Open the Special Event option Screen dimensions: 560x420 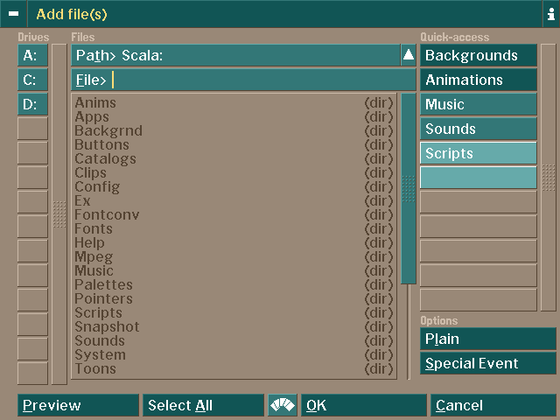click(x=487, y=363)
